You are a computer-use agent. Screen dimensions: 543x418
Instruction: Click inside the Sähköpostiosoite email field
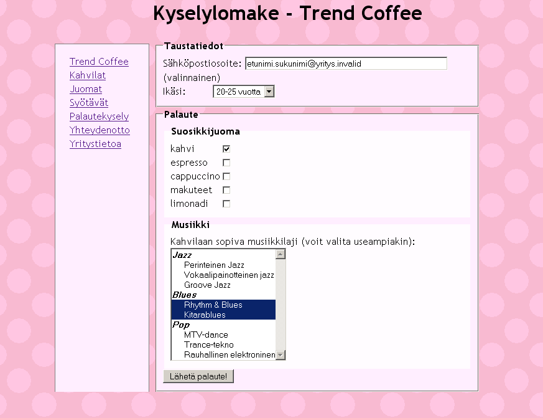coord(346,64)
